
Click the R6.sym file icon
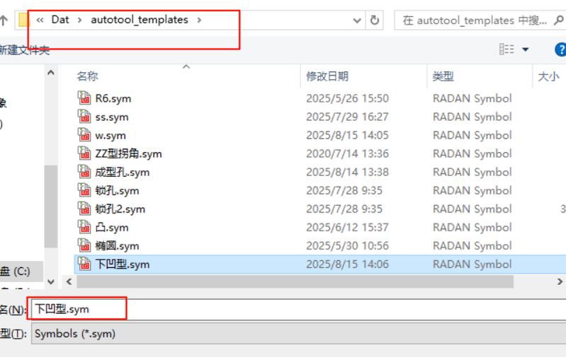pos(84,98)
